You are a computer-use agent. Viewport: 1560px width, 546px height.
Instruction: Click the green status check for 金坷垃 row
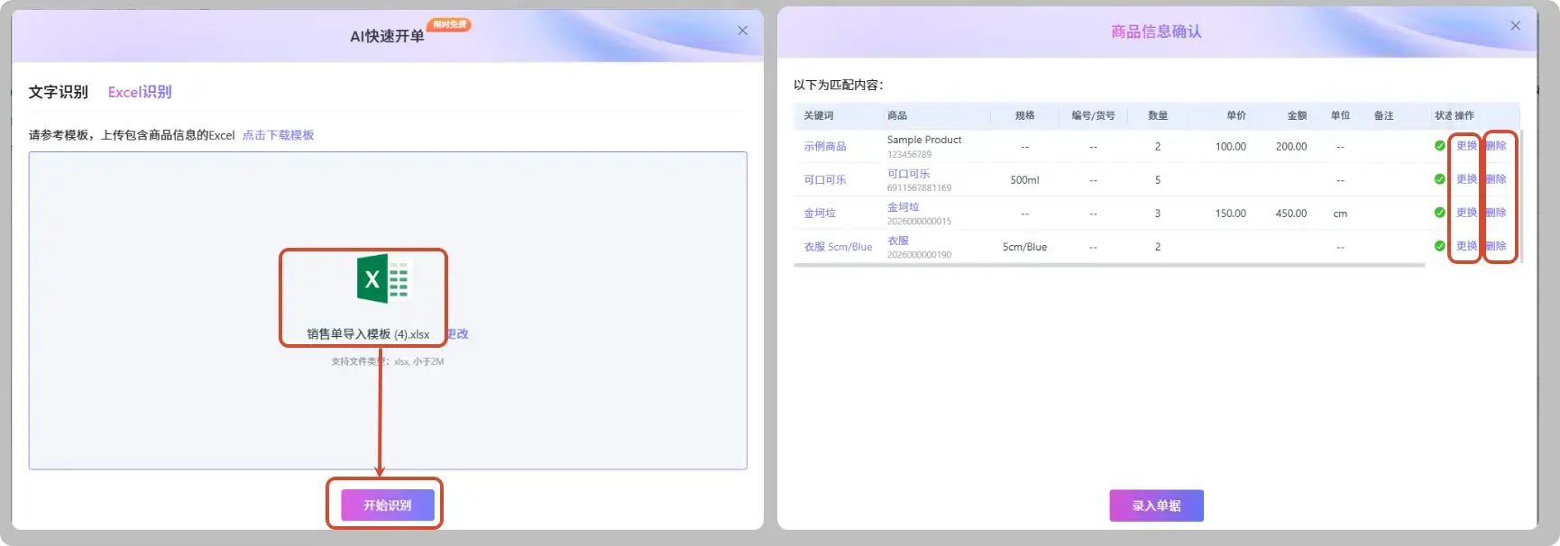click(x=1439, y=213)
